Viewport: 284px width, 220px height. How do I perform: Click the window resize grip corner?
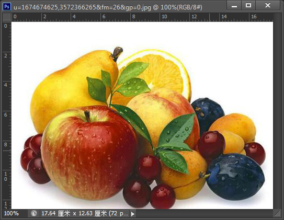click(x=278, y=214)
